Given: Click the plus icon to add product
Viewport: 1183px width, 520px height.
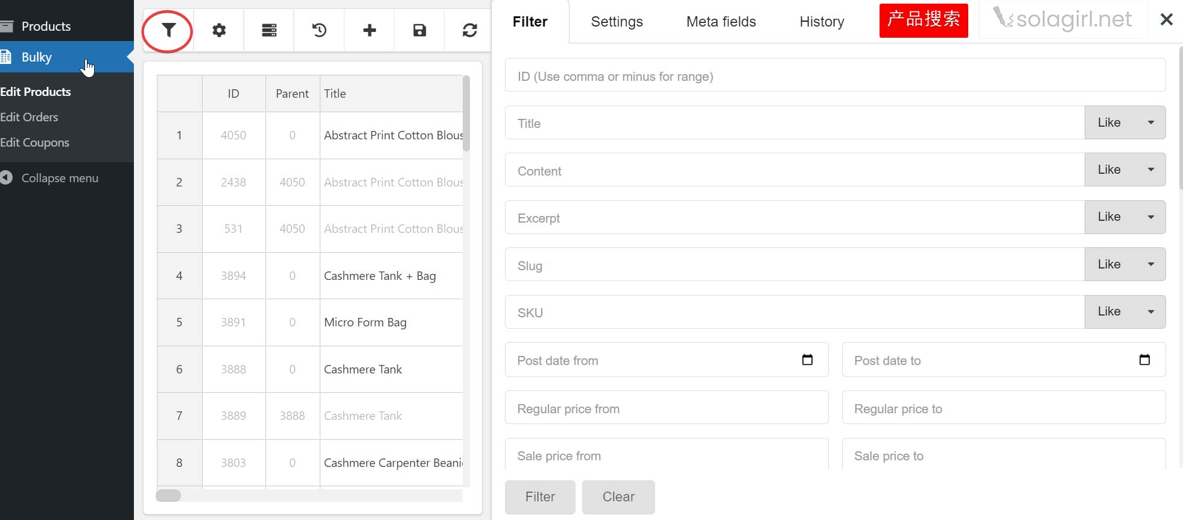Looking at the screenshot, I should tap(369, 30).
